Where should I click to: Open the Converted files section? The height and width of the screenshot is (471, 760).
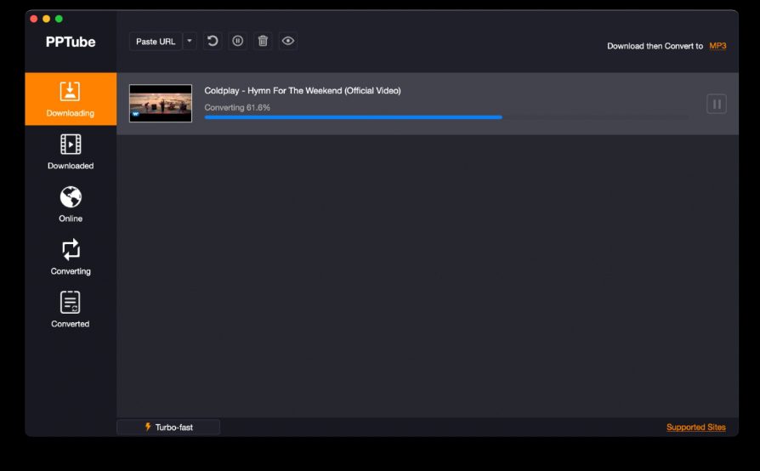(x=71, y=309)
